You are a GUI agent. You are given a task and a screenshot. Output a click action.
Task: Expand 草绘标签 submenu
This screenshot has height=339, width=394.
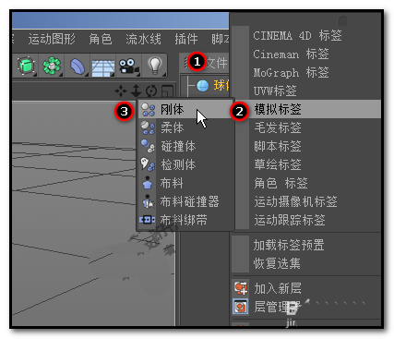[x=278, y=164]
